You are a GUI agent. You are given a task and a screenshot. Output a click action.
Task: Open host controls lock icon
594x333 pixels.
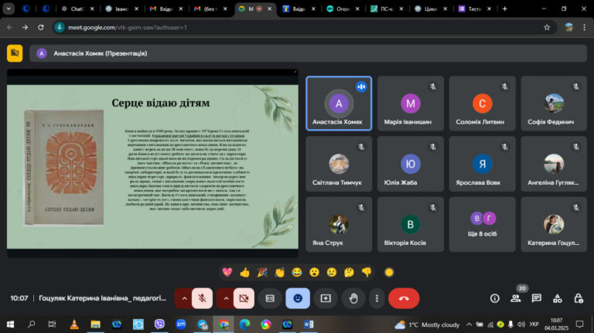578,298
